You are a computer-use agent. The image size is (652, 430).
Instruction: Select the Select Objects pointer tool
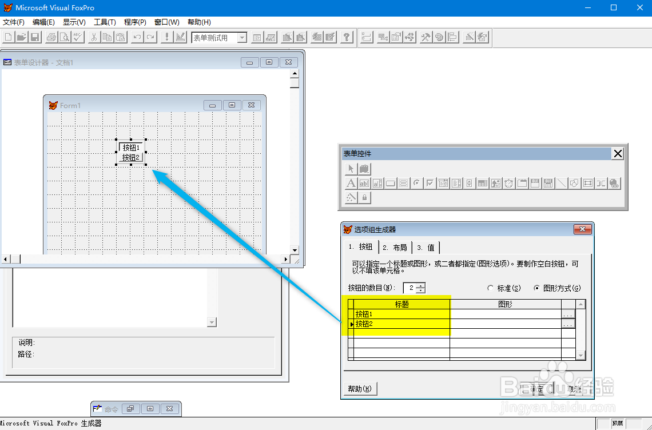coord(351,169)
